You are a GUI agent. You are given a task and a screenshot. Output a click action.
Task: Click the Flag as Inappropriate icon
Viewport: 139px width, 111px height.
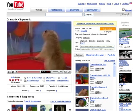[x=59, y=78]
